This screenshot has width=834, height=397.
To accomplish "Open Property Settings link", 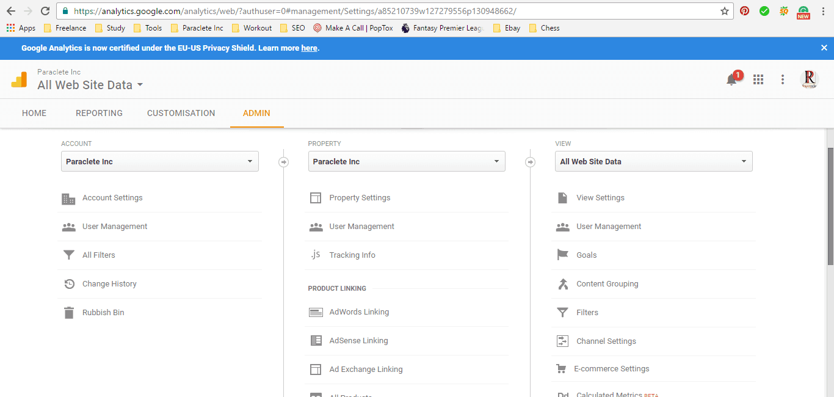I will click(x=360, y=198).
